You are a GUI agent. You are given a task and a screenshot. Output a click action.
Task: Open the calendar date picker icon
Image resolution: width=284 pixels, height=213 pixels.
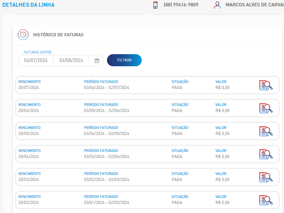pos(97,61)
